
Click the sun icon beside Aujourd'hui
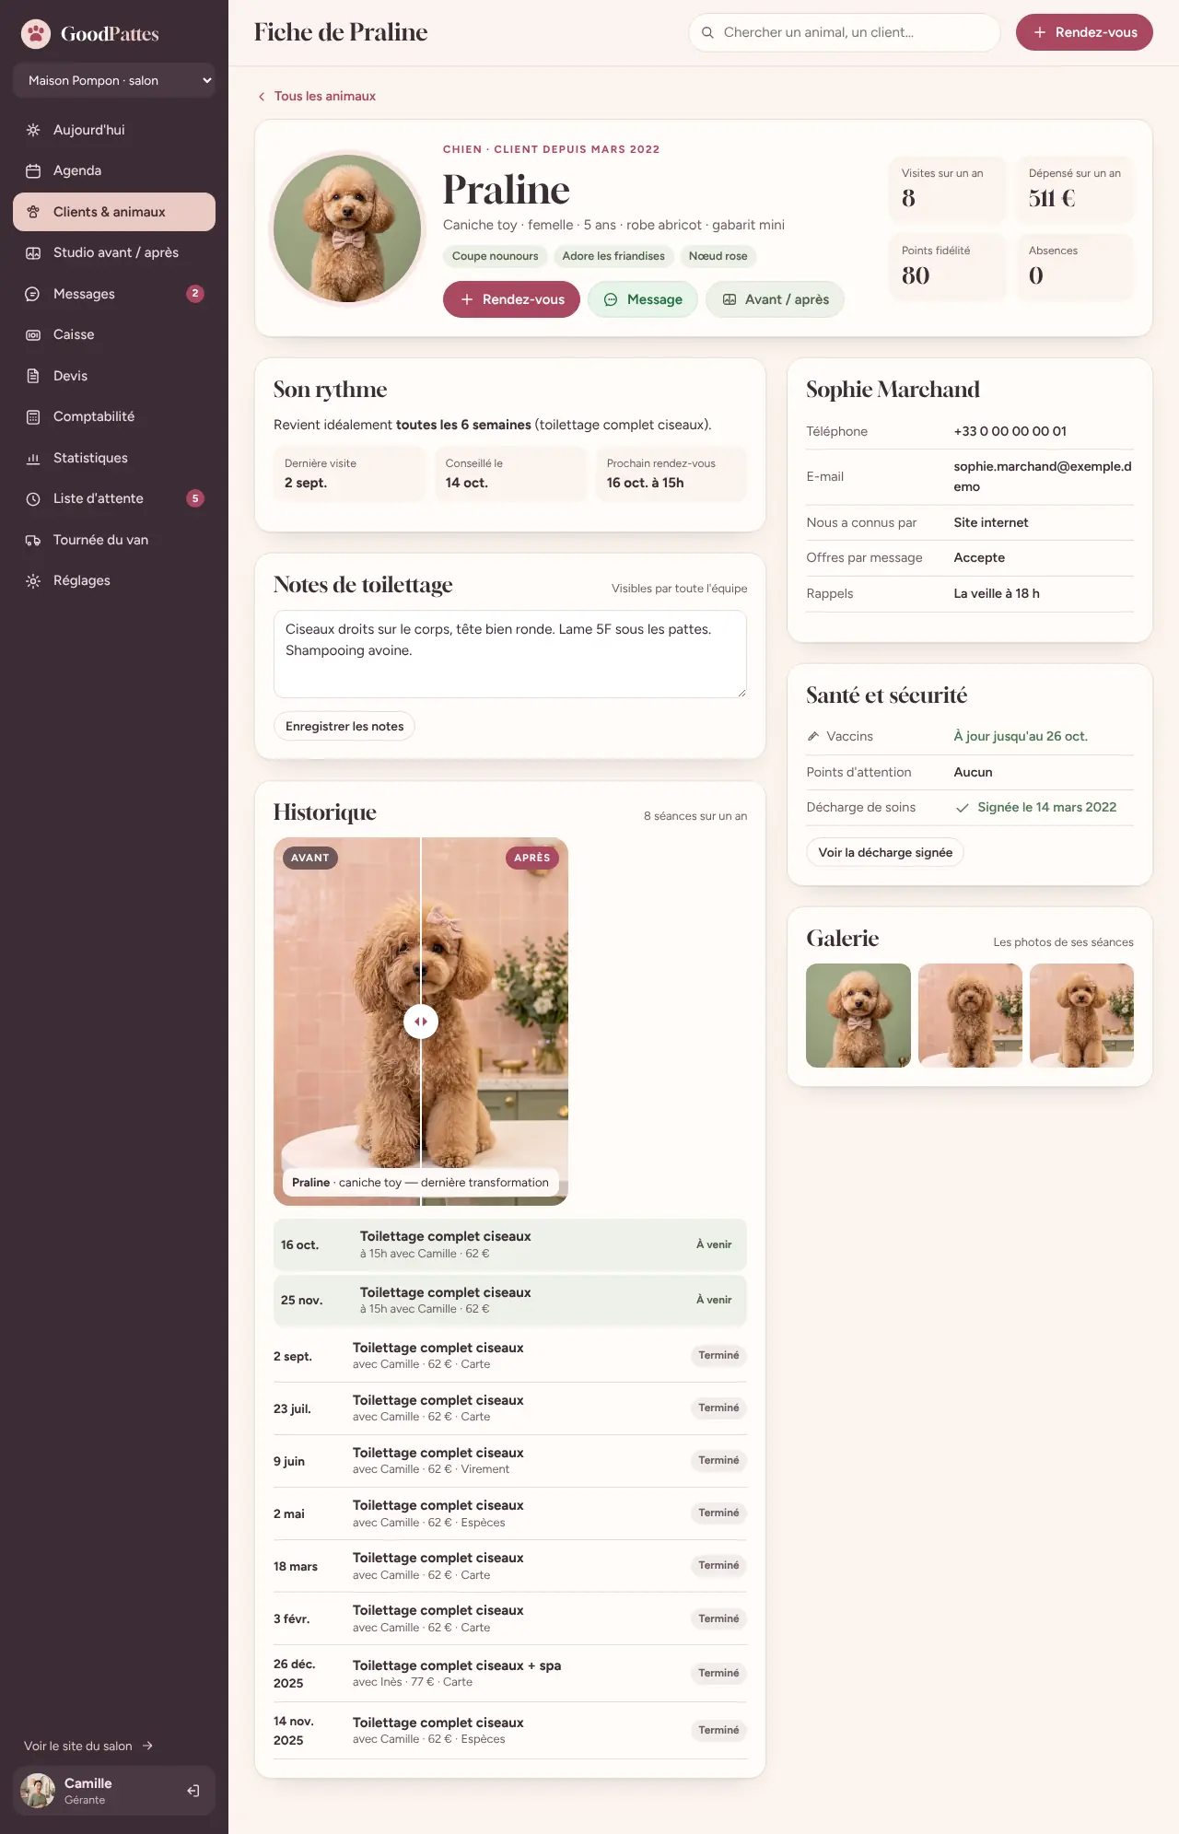tap(33, 130)
